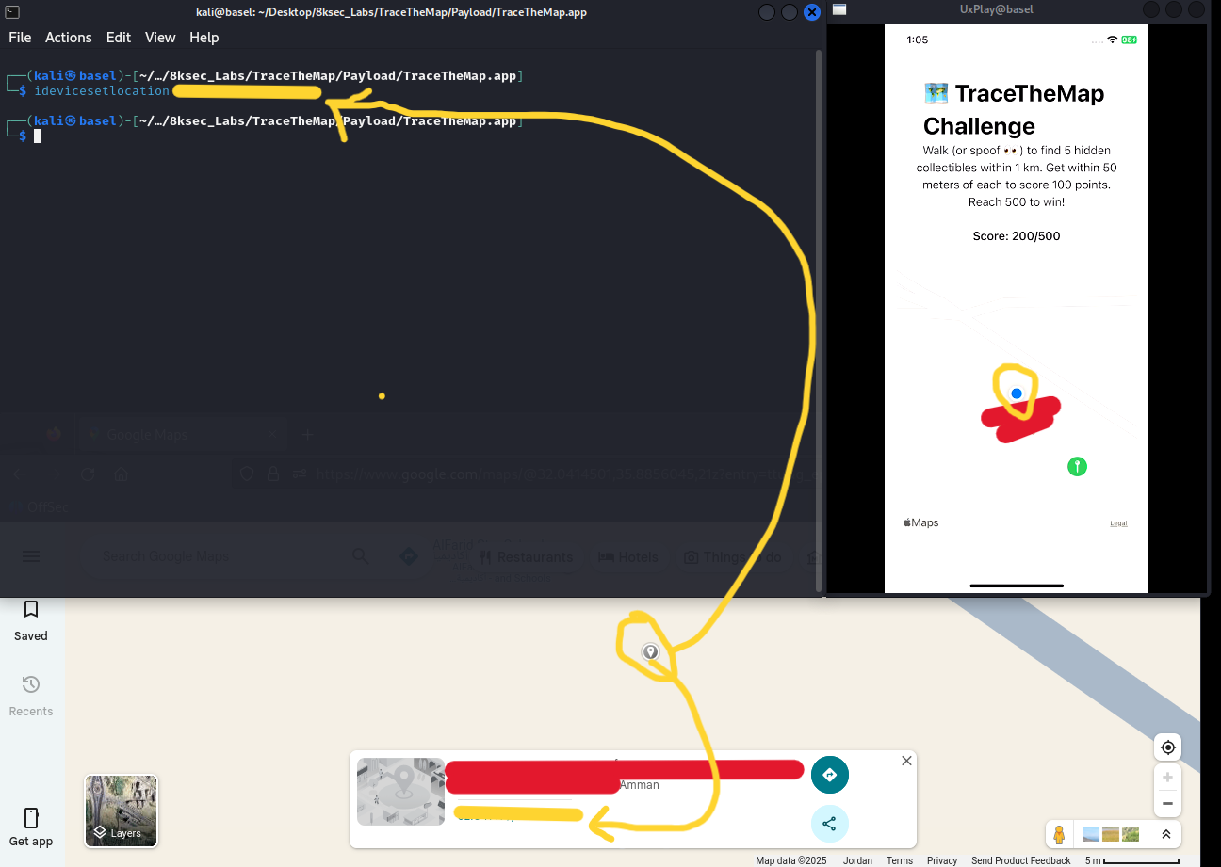
Task: Tap the Apple Maps logo on phone
Action: [921, 522]
